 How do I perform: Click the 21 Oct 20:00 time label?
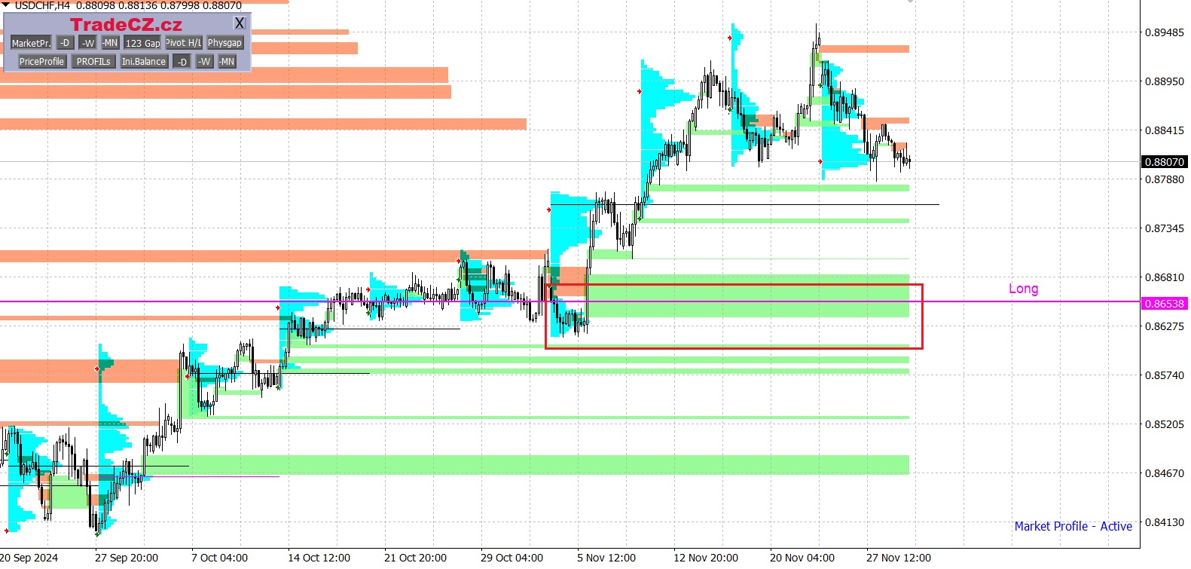tap(415, 558)
